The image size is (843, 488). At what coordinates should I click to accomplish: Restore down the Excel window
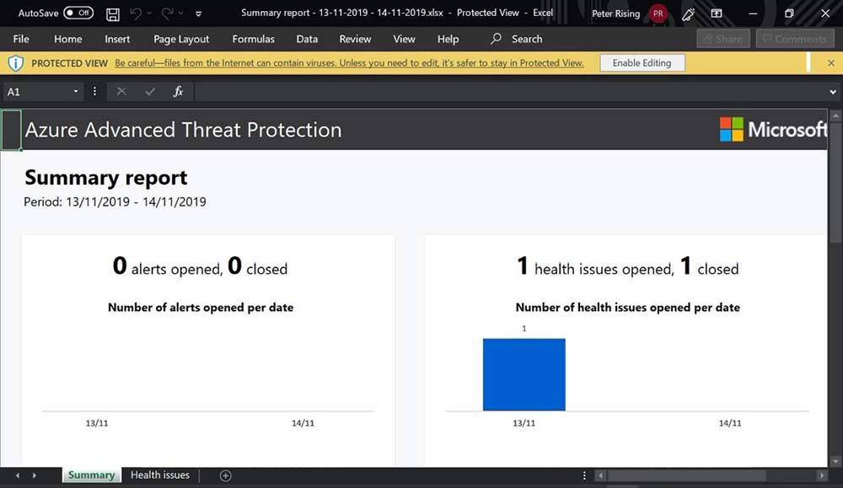tap(789, 13)
